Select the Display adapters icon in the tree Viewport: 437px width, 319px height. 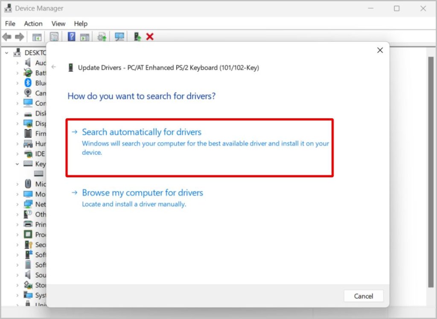pyautogui.click(x=28, y=123)
